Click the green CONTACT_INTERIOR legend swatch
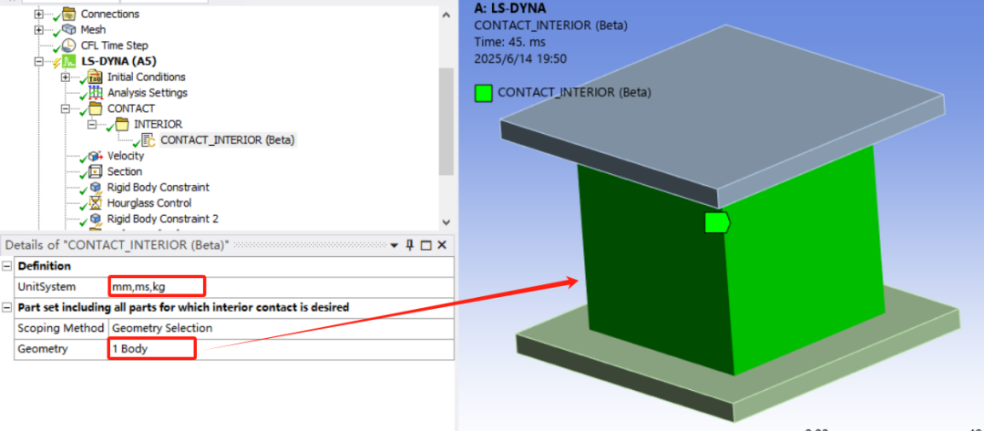The width and height of the screenshot is (984, 431). coord(484,93)
